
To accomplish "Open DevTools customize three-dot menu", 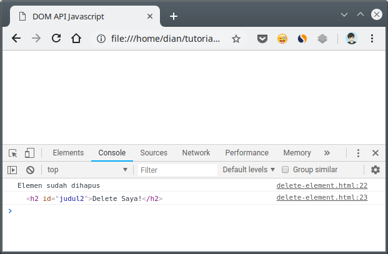I will [358, 153].
